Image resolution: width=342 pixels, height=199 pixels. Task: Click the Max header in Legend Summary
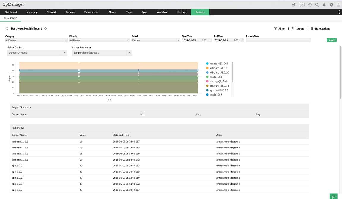[198, 114]
